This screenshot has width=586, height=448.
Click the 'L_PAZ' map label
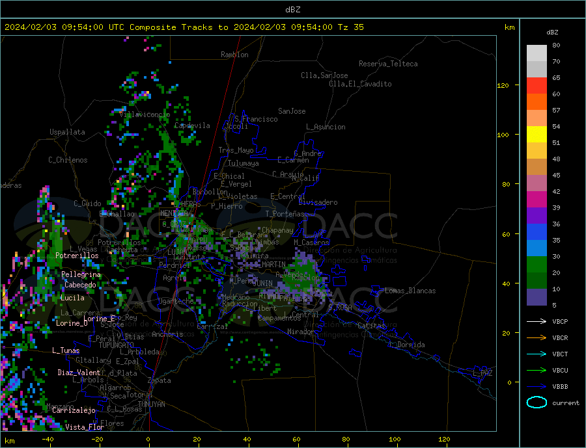click(x=482, y=373)
